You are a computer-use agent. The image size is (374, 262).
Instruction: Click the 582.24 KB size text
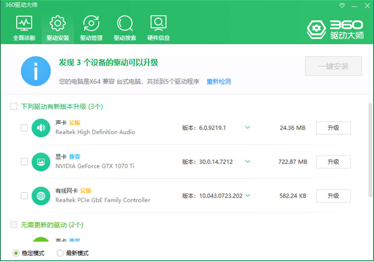coord(293,196)
